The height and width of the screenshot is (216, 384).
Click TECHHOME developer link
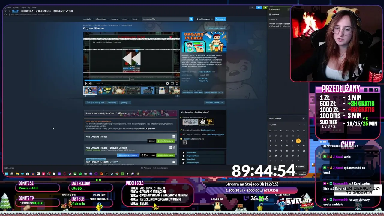click(x=202, y=79)
